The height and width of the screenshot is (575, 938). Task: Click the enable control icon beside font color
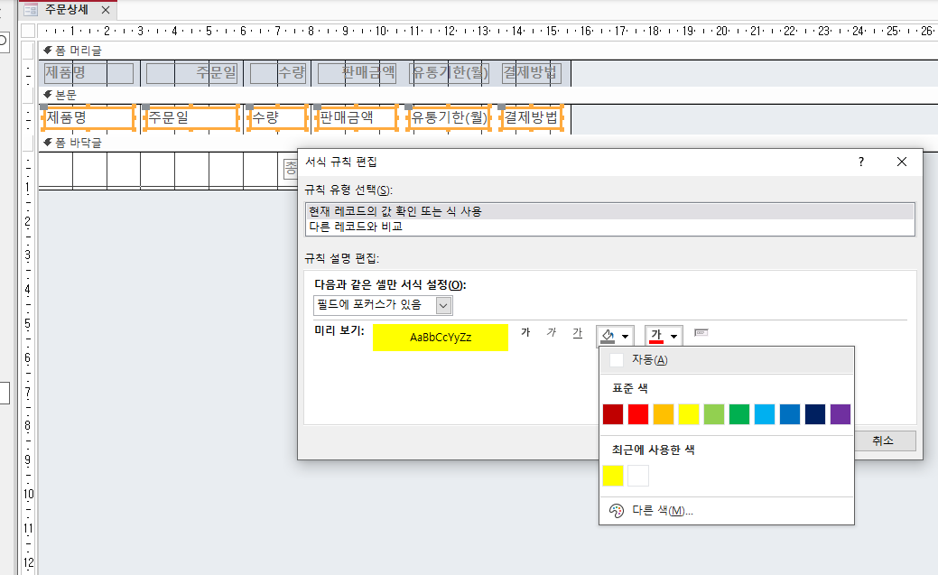point(701,334)
